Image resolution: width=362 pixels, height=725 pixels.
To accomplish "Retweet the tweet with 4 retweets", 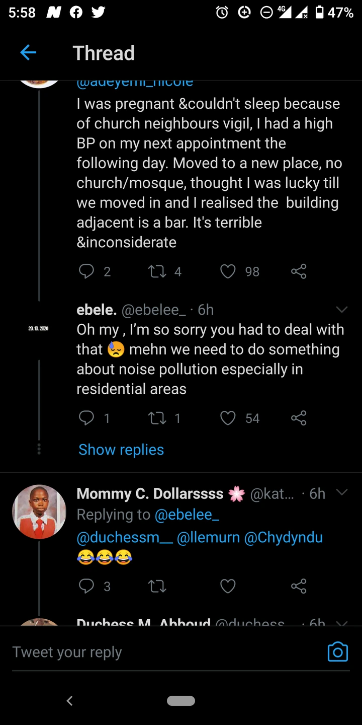I will click(x=157, y=272).
